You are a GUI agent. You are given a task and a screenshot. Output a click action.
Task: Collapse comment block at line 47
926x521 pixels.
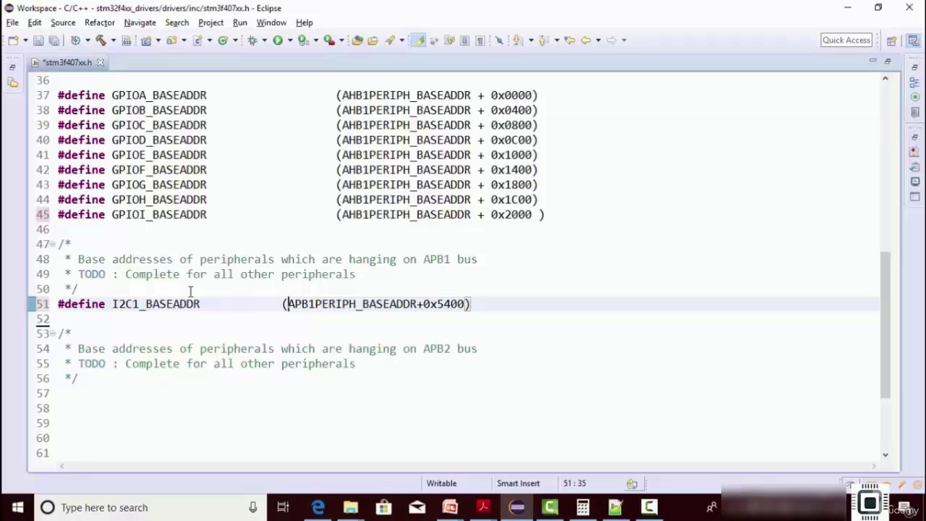[54, 245]
